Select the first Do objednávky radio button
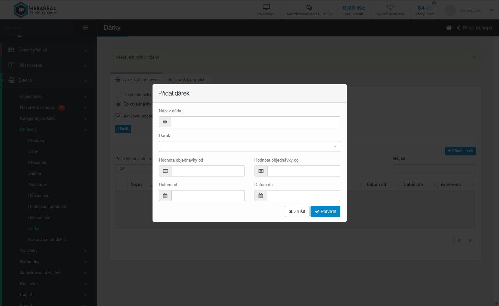 tap(118, 95)
